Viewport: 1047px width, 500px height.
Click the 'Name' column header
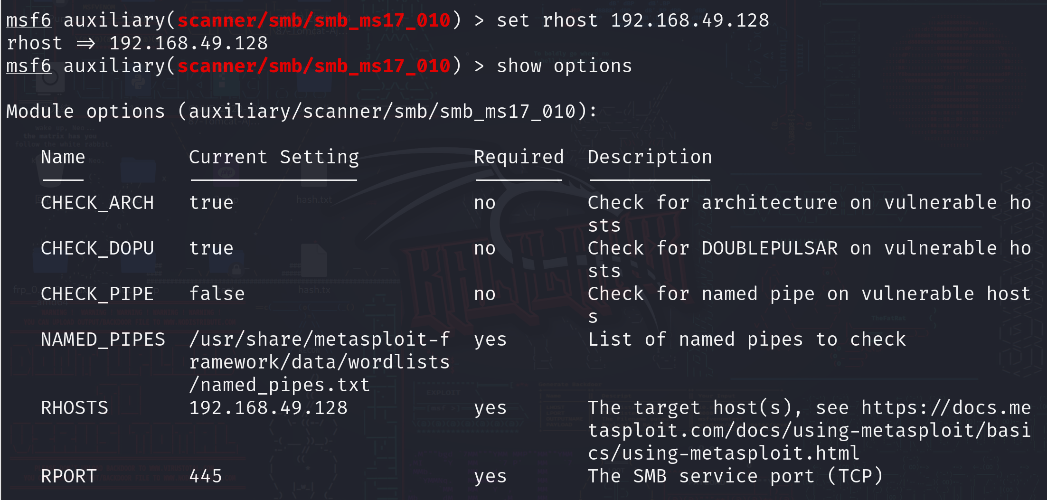63,157
